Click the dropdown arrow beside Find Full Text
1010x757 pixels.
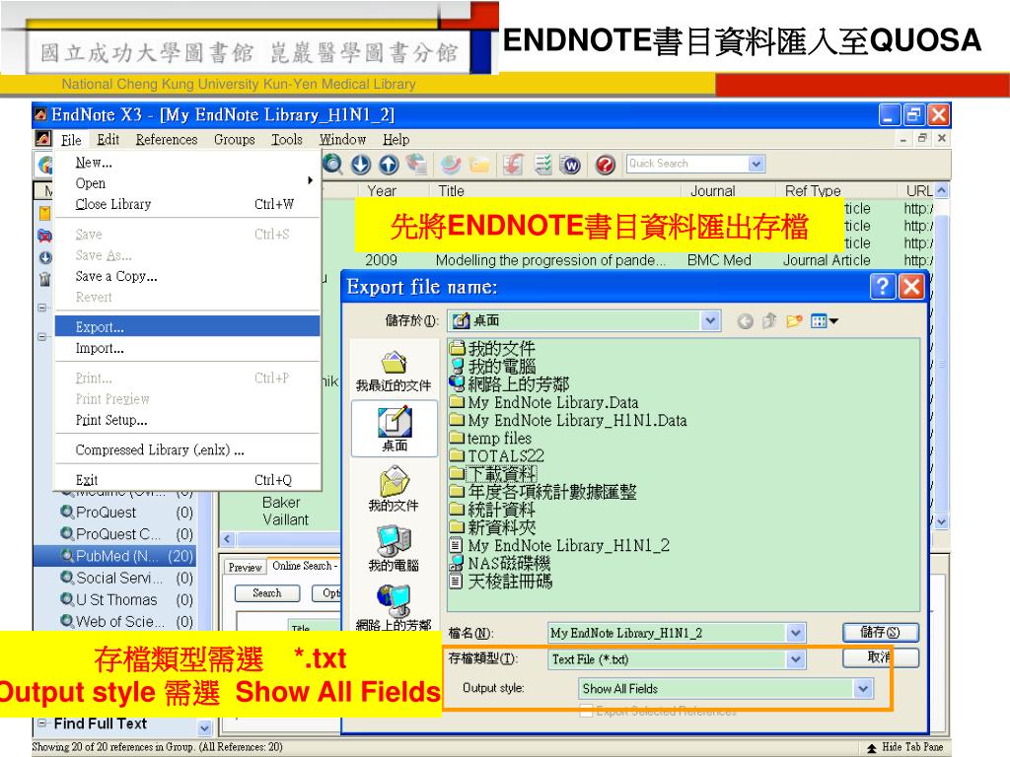coord(204,728)
